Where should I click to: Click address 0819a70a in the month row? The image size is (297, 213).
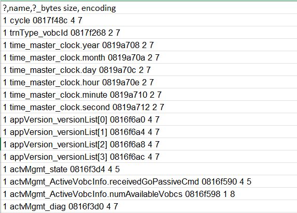(x=126, y=57)
